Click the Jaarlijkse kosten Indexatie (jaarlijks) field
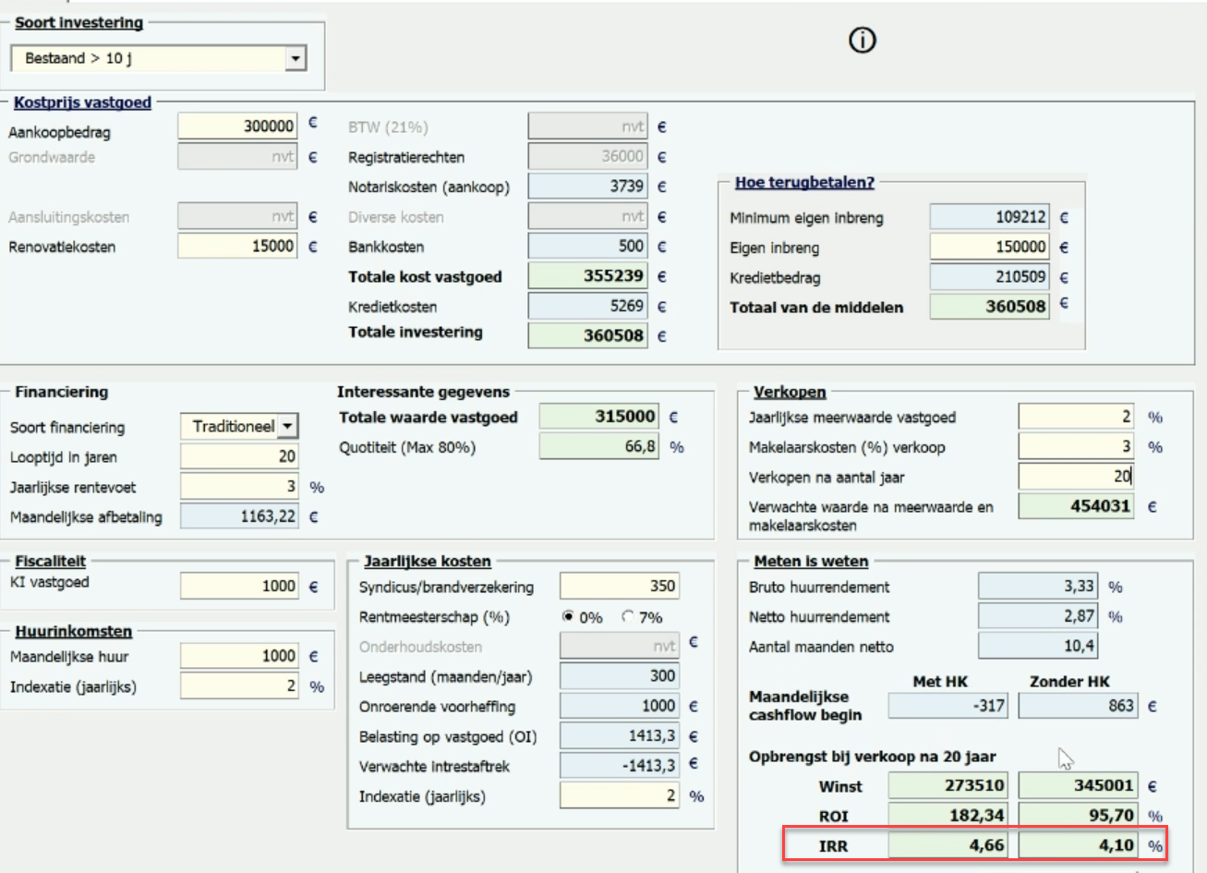The width and height of the screenshot is (1207, 873). 619,795
